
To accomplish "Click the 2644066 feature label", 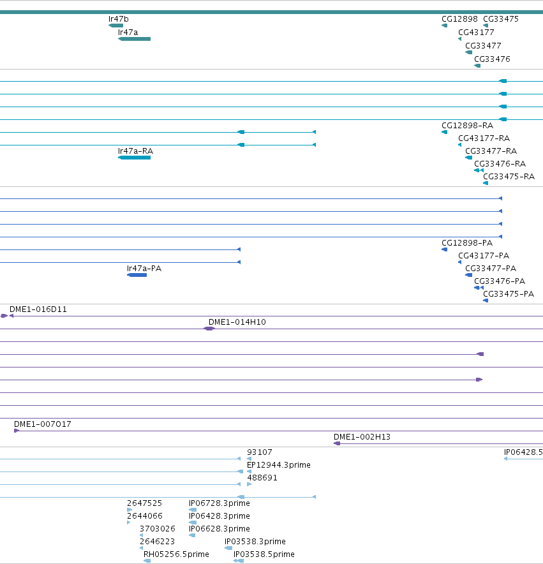I will click(145, 516).
